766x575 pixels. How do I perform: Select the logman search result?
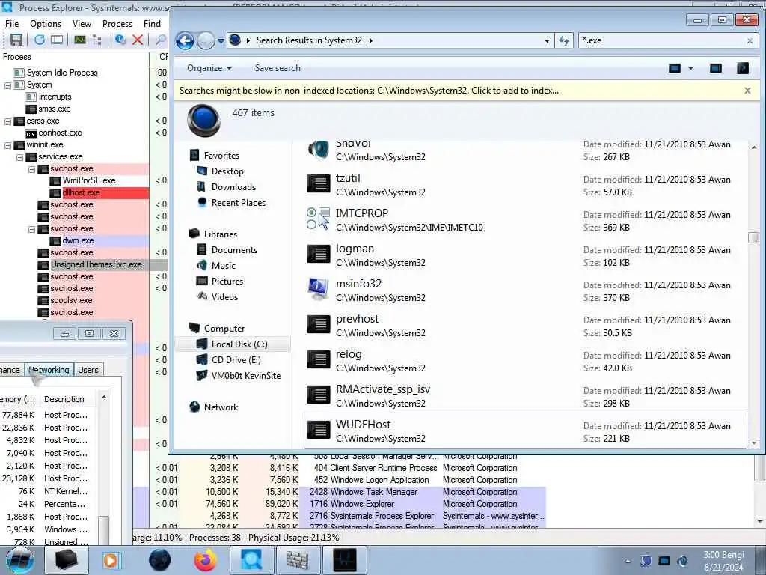click(525, 255)
